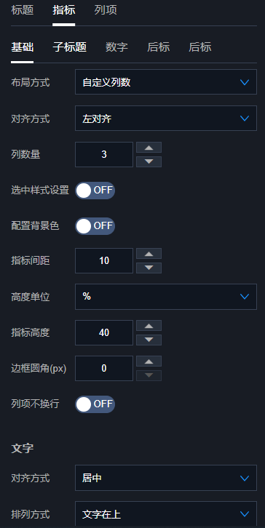265x528 pixels.
Task: Increase 指标间距 using the up arrow
Action: 149,254
